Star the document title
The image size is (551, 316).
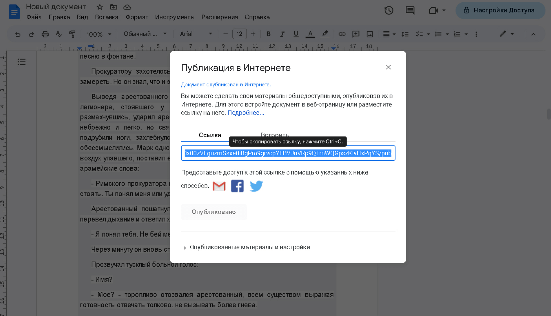(x=100, y=7)
